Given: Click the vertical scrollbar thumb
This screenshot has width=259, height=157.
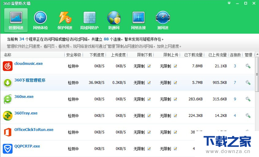Looking at the screenshot, I should pos(257,74).
